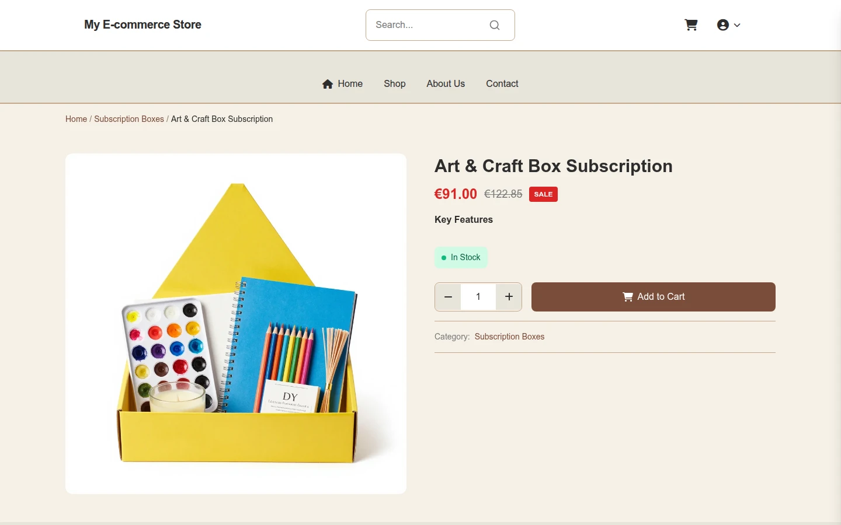The width and height of the screenshot is (841, 525).
Task: Click the quantity number field
Action: pyautogui.click(x=478, y=297)
